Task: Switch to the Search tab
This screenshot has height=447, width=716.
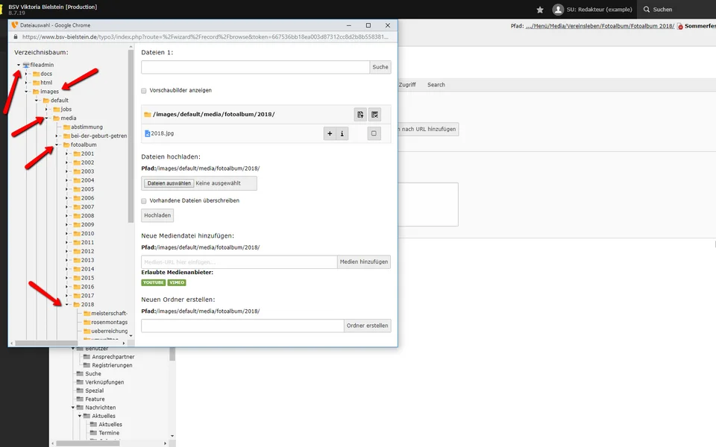Action: 436,85
